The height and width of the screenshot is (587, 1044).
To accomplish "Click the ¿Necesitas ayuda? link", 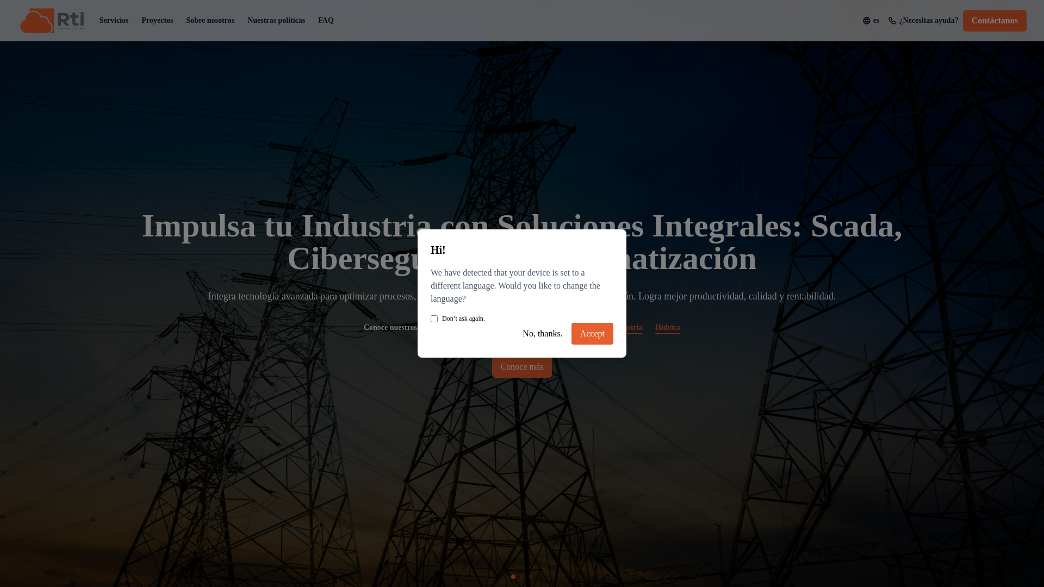I will pyautogui.click(x=929, y=21).
